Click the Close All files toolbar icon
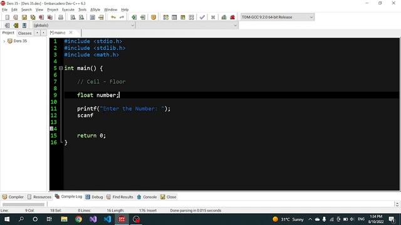401x225 pixels. (x=50, y=17)
